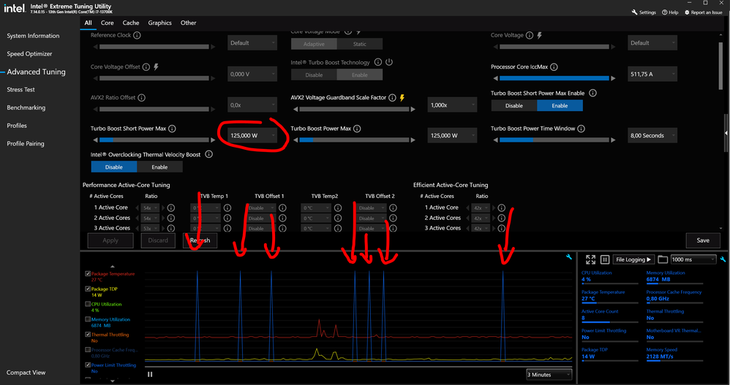Open Help in the title bar

click(670, 12)
